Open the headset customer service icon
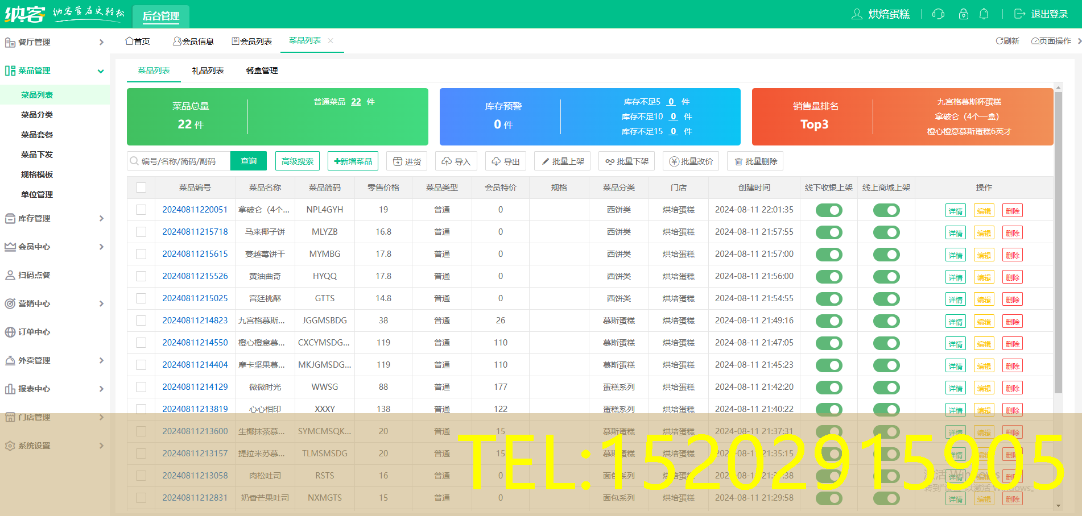 coord(938,14)
